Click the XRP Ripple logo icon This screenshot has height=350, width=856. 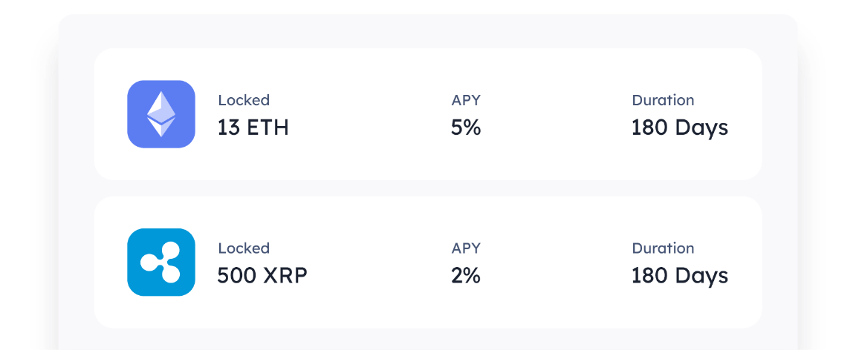pyautogui.click(x=161, y=262)
